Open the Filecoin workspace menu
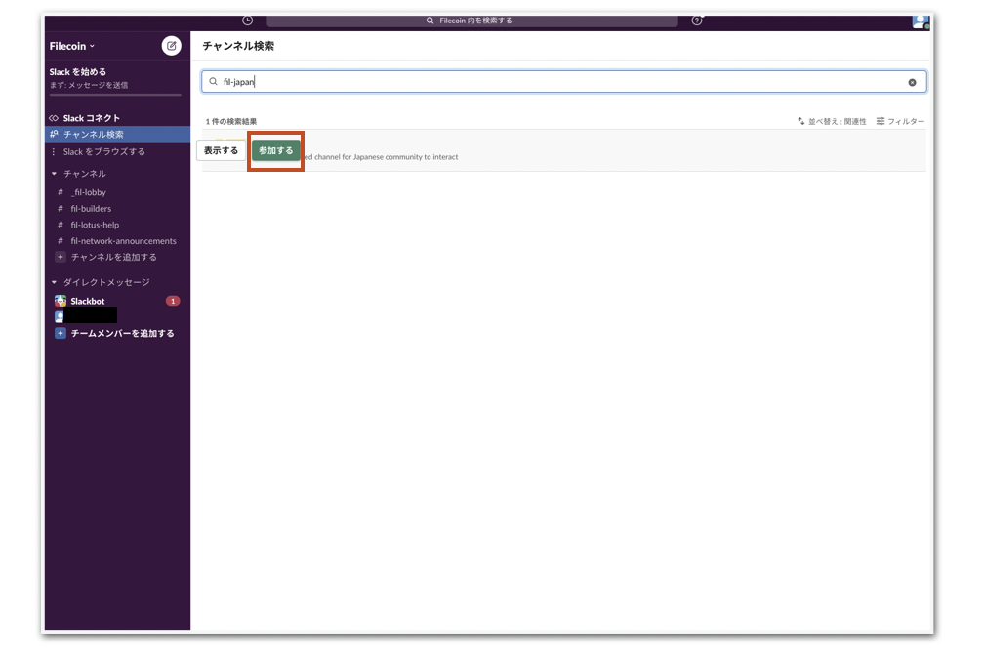Screen dimensions: 984x662 coord(72,46)
